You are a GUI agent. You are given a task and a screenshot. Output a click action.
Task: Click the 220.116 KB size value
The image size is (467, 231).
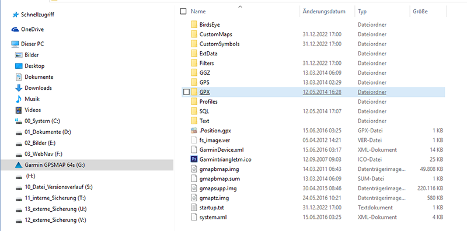[x=430, y=188]
